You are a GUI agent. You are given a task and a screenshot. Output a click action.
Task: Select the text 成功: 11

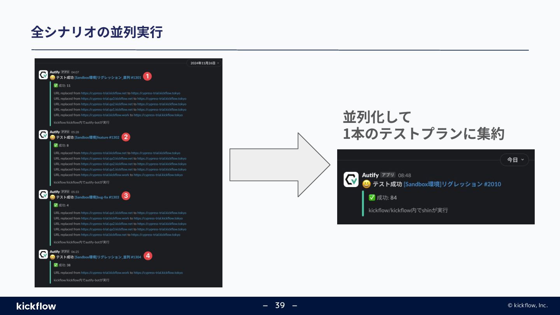[x=65, y=86]
